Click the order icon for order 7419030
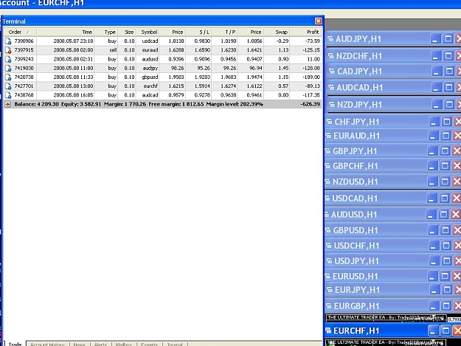This screenshot has height=346, width=461. (x=8, y=68)
